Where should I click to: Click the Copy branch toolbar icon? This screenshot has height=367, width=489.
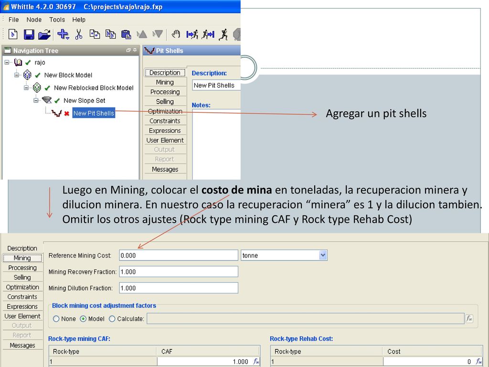110,34
